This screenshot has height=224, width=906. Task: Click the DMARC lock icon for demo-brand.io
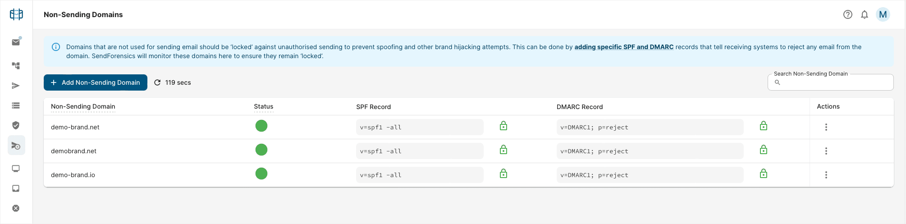point(764,174)
